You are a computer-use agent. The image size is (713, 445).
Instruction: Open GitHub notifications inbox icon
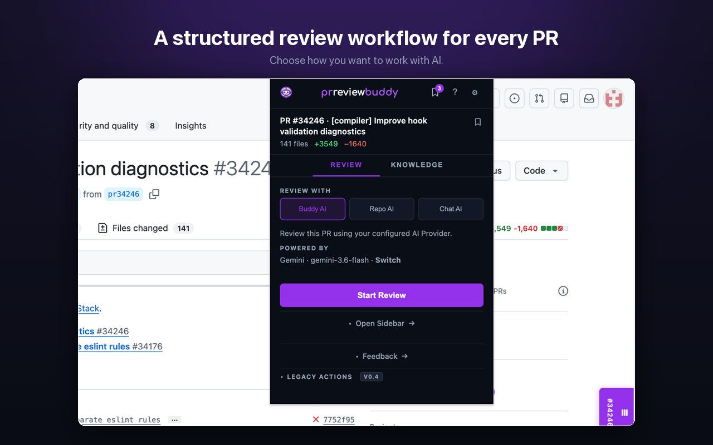589,98
